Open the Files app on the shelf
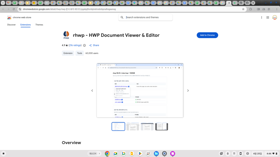Viewport: 280px width, 157px height. 156,153
